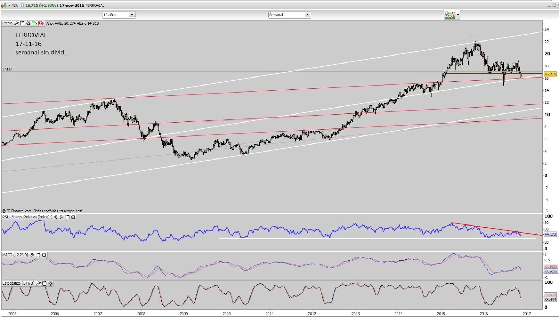Close the Precio panel
The width and height of the screenshot is (559, 317).
[x=28, y=23]
